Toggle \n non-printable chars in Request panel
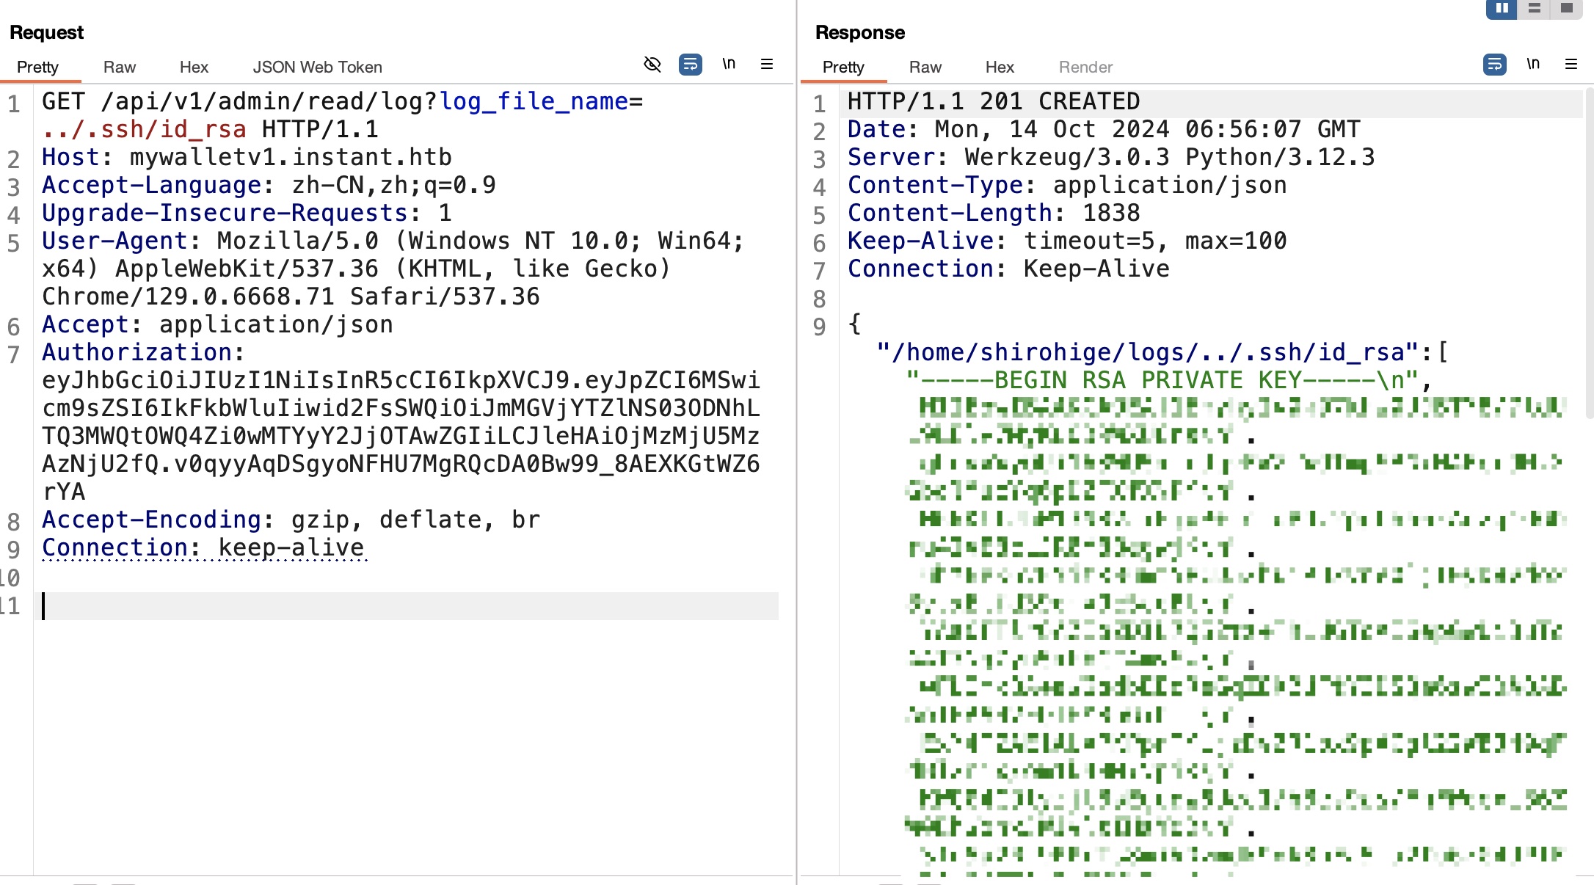The height and width of the screenshot is (885, 1594). [x=729, y=65]
